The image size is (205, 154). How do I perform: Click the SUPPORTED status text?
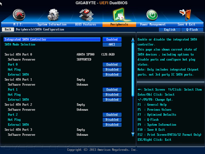click(84, 59)
